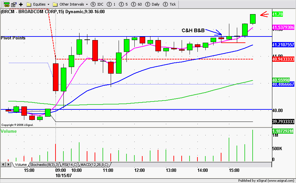Click the BRCM - BROADCOM CORP chart title

point(53,12)
